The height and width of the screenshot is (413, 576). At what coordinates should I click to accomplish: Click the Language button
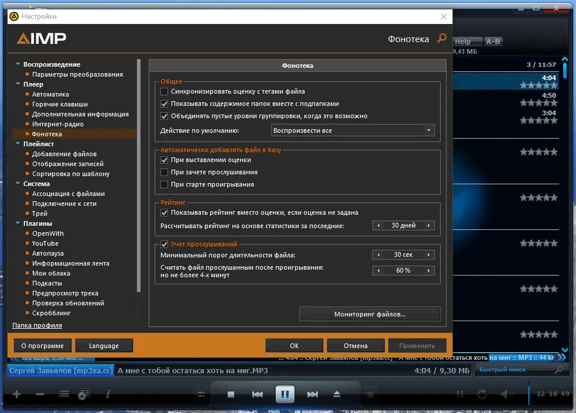104,346
